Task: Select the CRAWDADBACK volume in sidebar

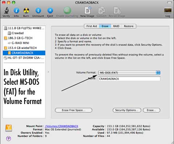Action: tap(24, 53)
